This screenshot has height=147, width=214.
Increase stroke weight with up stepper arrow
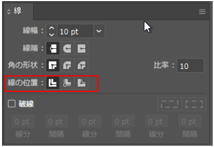(x=51, y=28)
